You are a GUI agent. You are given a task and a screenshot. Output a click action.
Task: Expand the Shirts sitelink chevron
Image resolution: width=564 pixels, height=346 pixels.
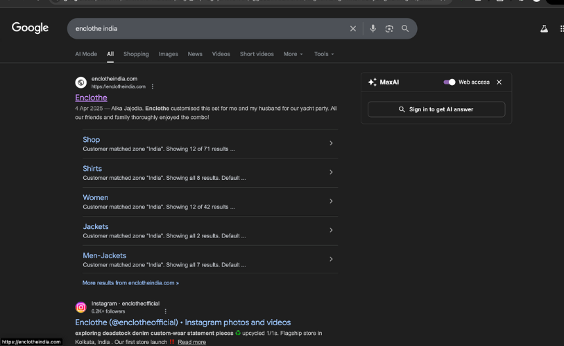pyautogui.click(x=331, y=172)
